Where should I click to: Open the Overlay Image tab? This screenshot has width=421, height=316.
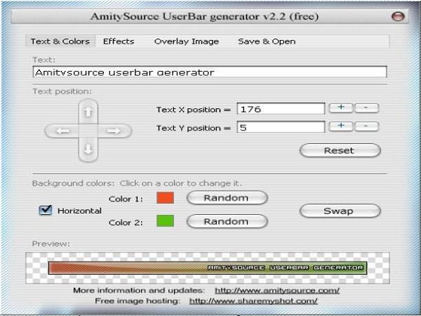(x=186, y=41)
